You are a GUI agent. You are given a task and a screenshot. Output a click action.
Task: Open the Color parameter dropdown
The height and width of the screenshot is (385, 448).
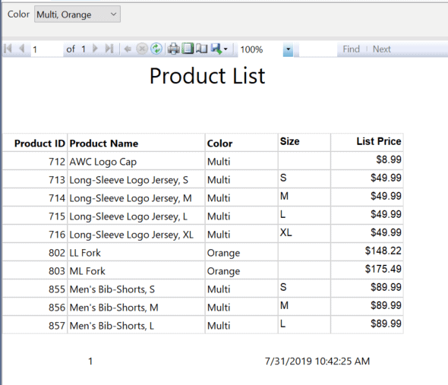(x=77, y=14)
